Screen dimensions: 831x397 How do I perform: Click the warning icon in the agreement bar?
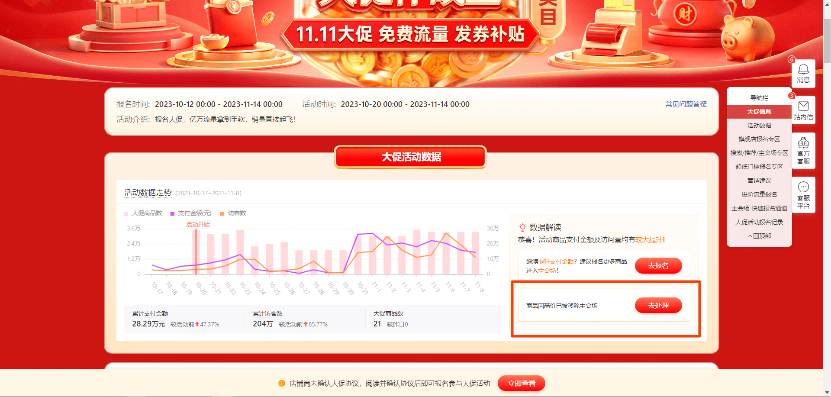[x=282, y=383]
